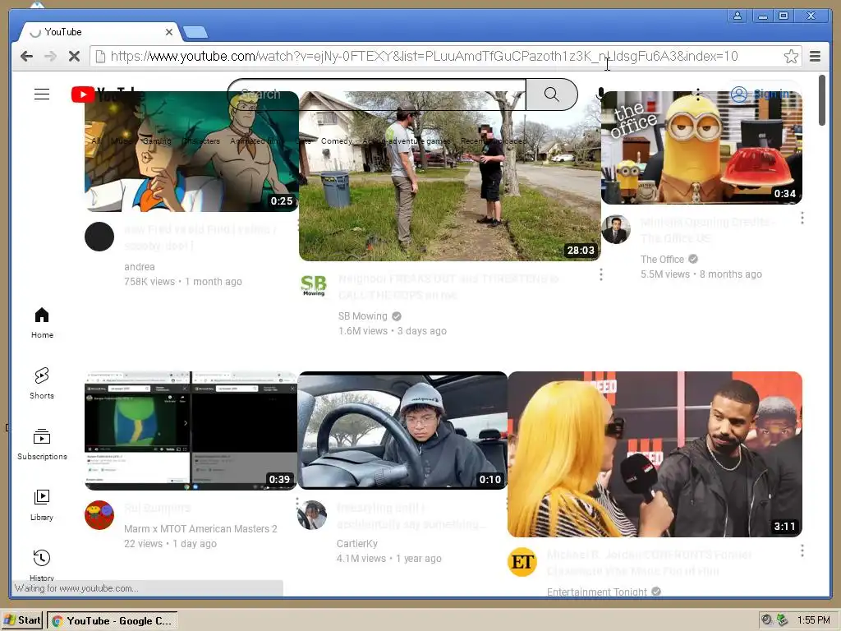This screenshot has height=631, width=841.
Task: Open Chrome hamburger menu
Action: [815, 57]
